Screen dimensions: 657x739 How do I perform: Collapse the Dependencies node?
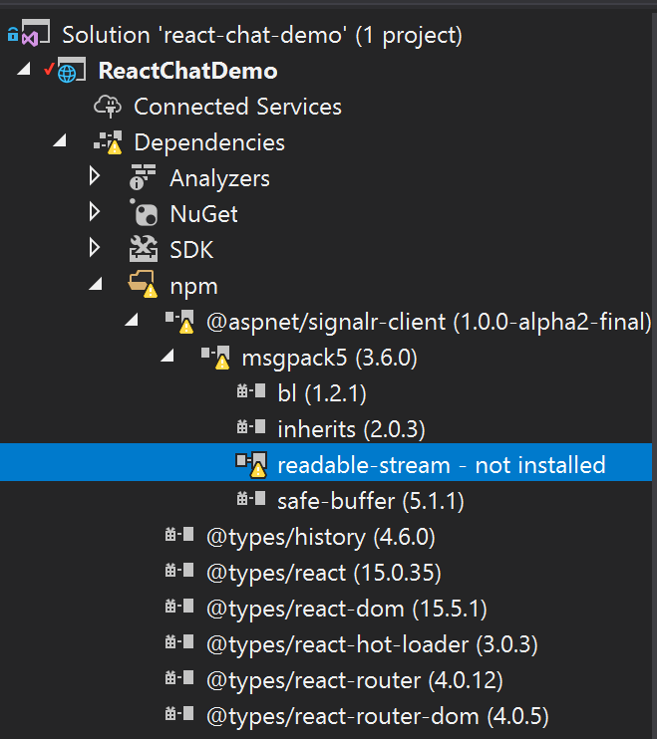(61, 140)
